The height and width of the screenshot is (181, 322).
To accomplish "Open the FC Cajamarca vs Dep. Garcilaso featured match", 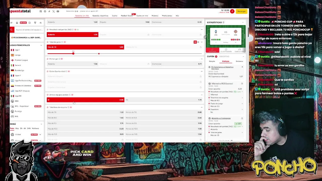I will (x=26, y=38).
